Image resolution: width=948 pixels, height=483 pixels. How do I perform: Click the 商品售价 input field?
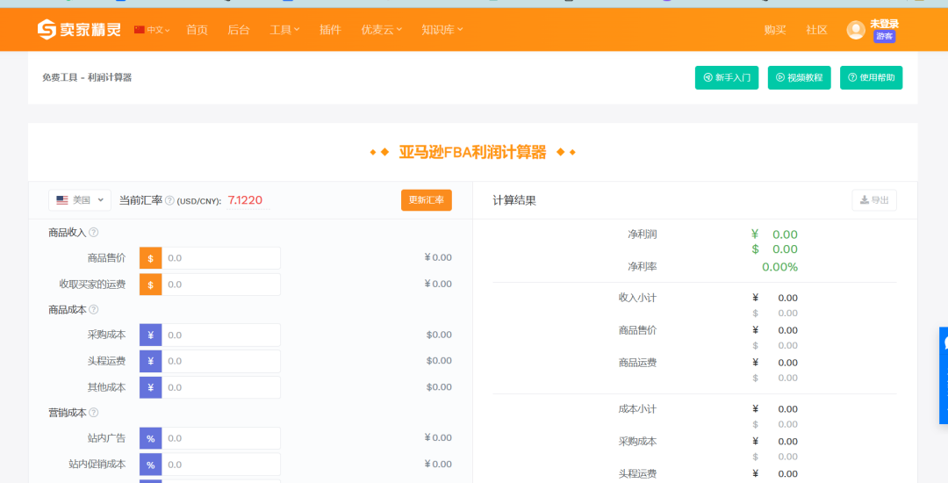pyautogui.click(x=220, y=258)
